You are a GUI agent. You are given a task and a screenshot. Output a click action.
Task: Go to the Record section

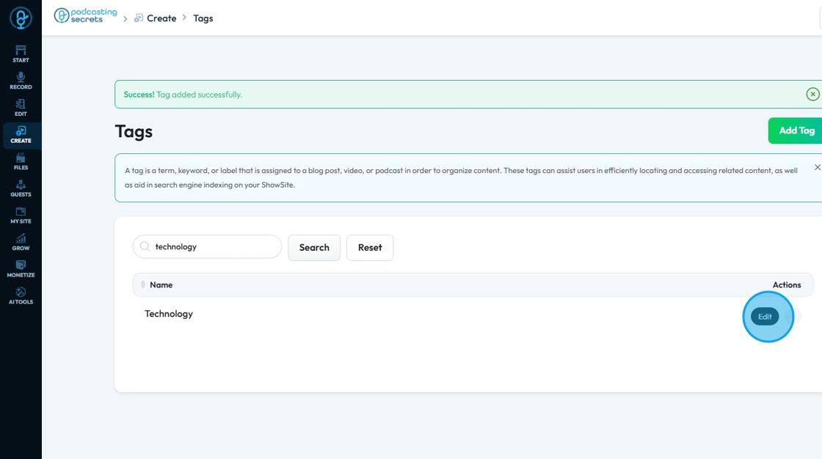click(21, 81)
